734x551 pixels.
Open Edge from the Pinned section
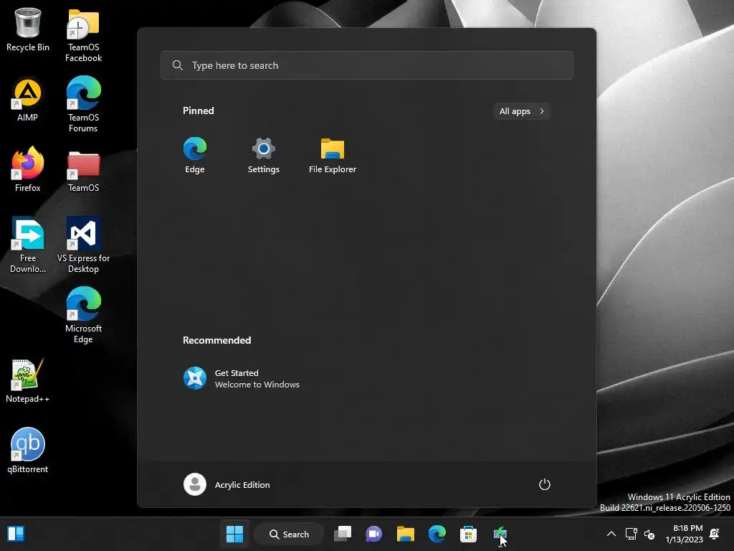click(195, 156)
